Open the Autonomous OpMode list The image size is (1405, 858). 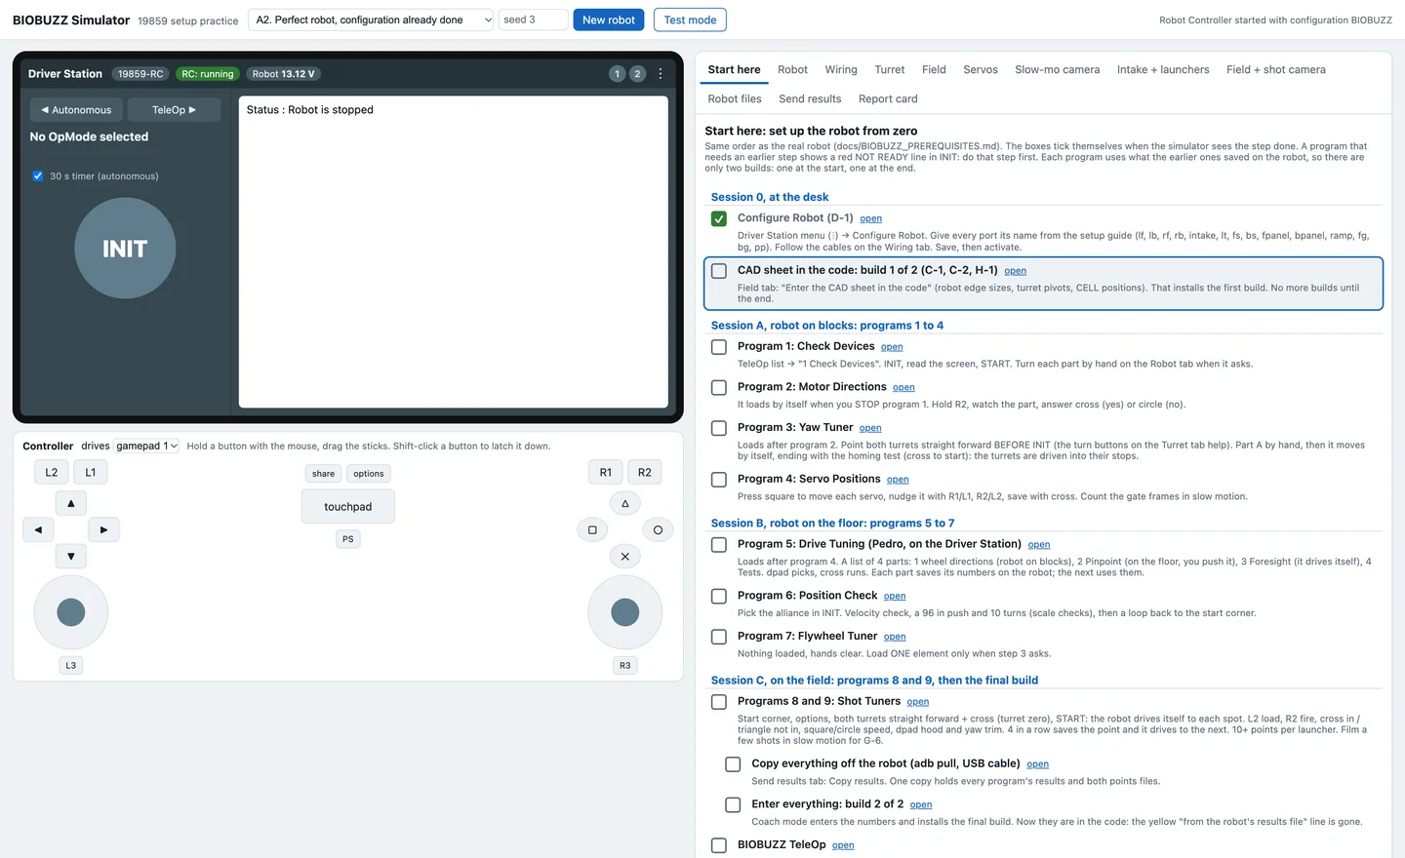(76, 110)
